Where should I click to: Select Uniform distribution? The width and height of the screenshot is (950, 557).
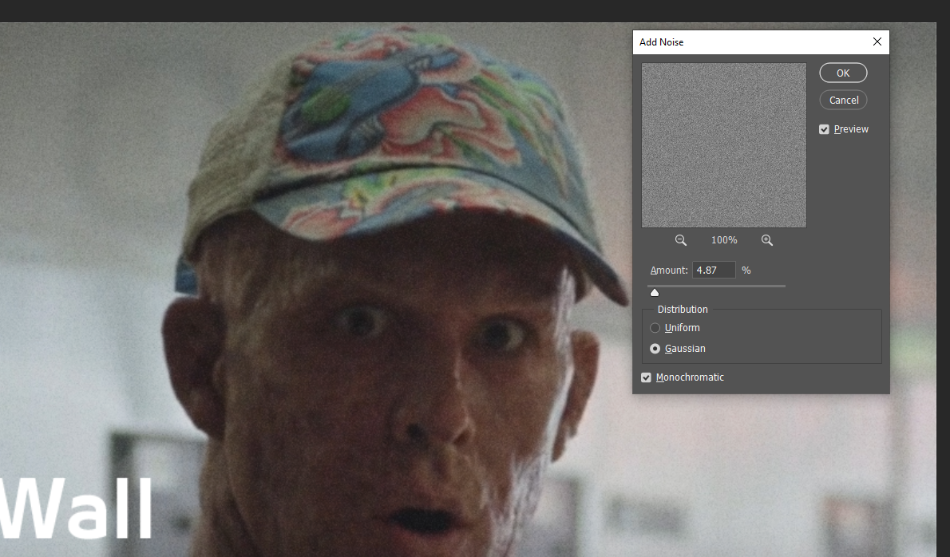click(x=655, y=328)
